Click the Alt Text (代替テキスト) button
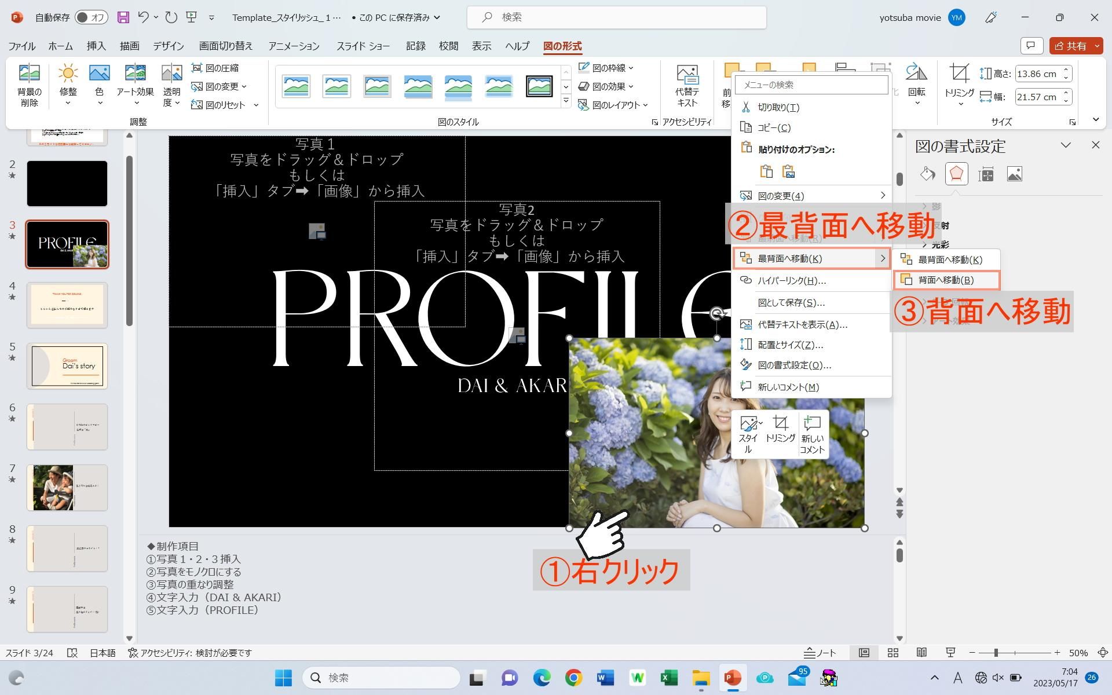The width and height of the screenshot is (1112, 695). coord(687,85)
